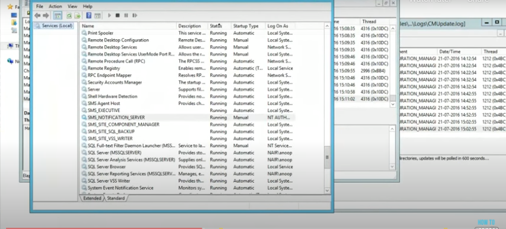The height and width of the screenshot is (229, 506).
Task: Click the SMS_SITE_SQL_BACKUP service icon
Action: 84,132
